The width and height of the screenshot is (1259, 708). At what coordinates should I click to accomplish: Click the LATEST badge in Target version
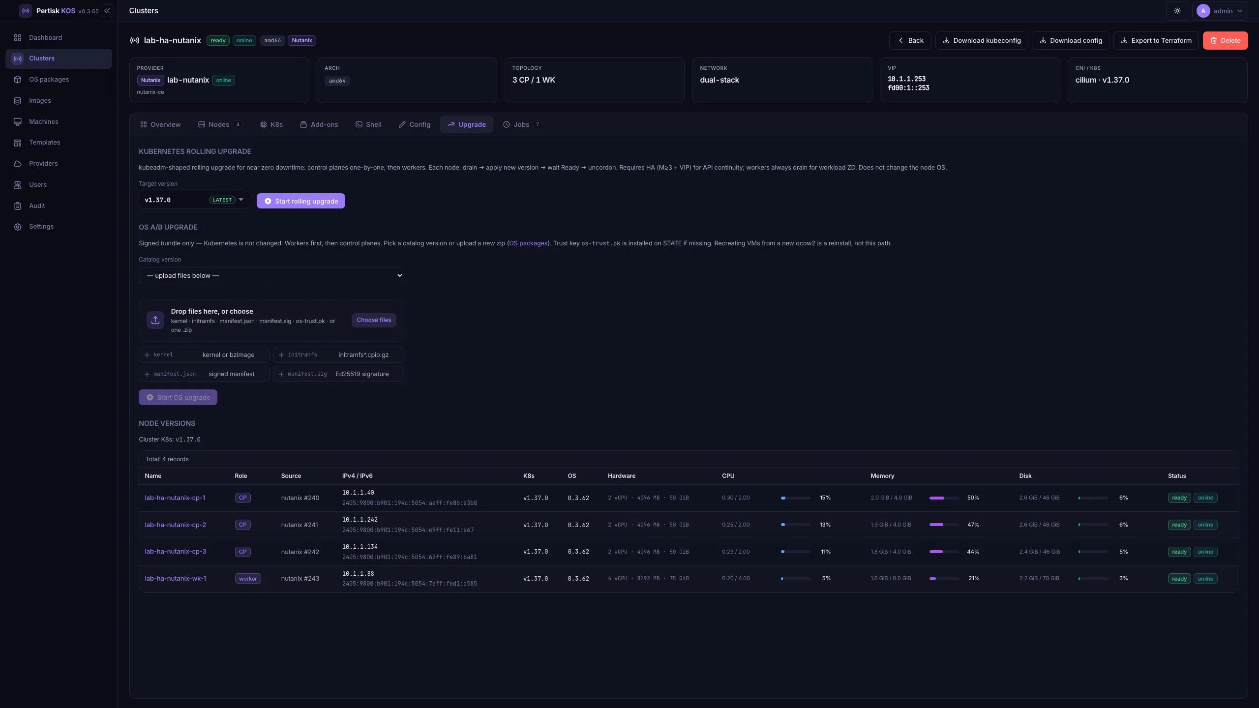pos(222,200)
